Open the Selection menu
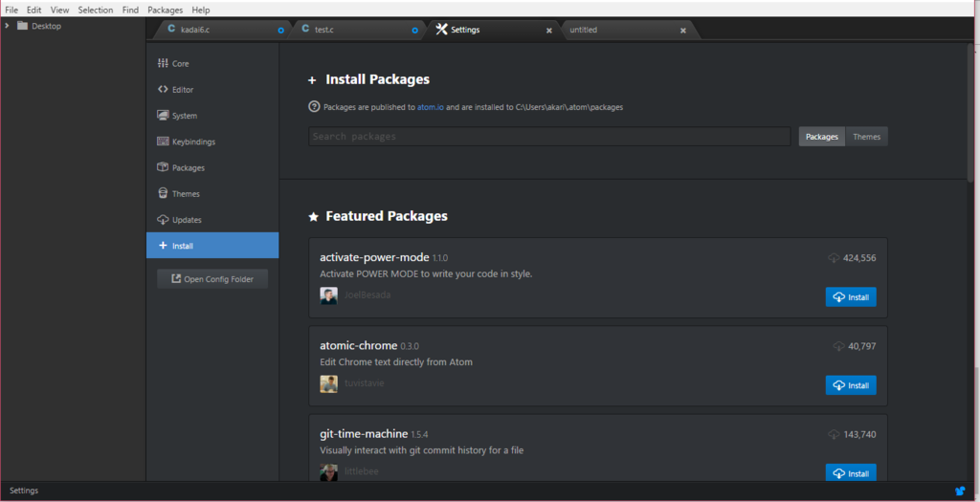The image size is (980, 502). click(x=96, y=10)
